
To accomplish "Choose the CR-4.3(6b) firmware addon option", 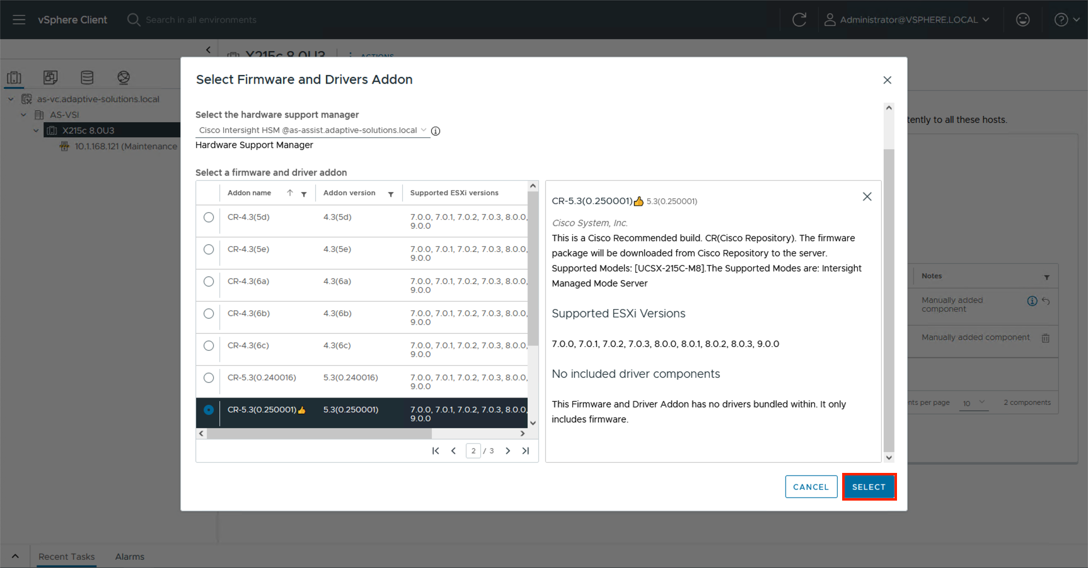I will pyautogui.click(x=208, y=314).
